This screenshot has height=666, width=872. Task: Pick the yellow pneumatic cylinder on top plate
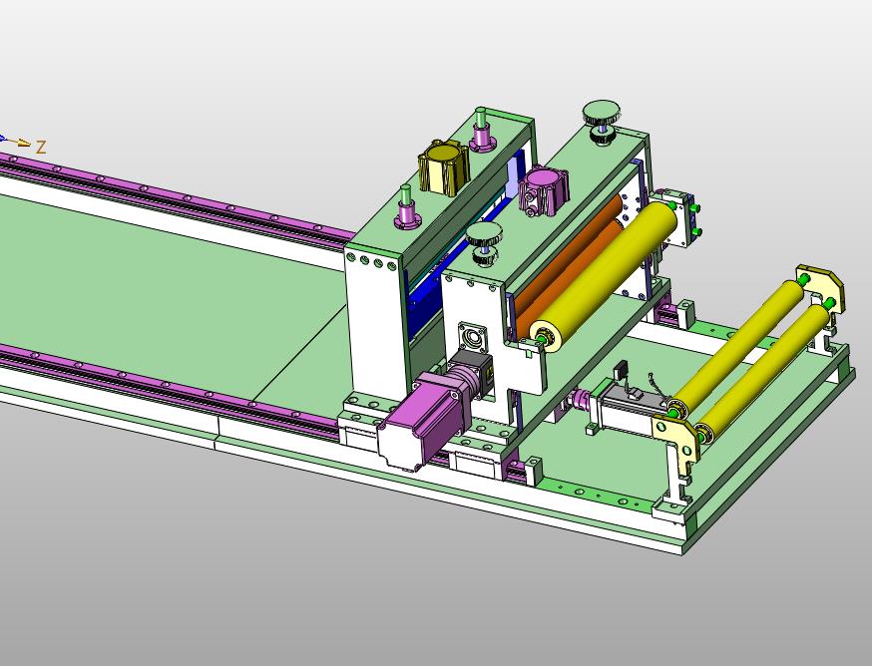pos(444,166)
